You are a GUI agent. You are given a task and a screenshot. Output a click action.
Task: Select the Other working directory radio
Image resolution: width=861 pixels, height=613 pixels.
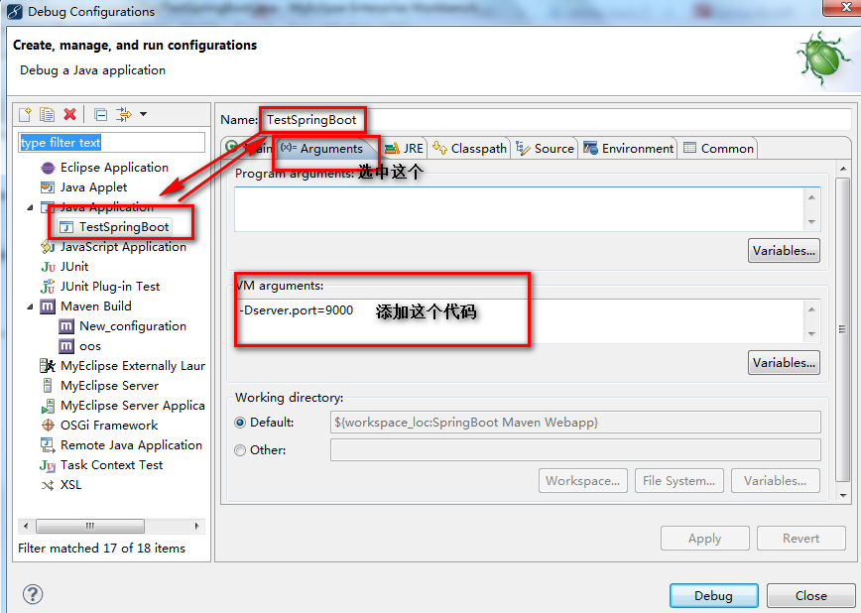coord(240,450)
